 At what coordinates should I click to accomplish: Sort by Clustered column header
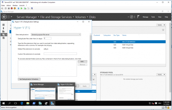click(x=97, y=35)
